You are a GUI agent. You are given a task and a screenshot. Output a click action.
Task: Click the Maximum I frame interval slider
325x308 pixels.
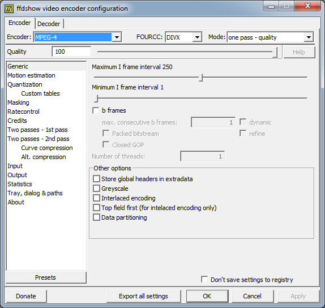200,78
